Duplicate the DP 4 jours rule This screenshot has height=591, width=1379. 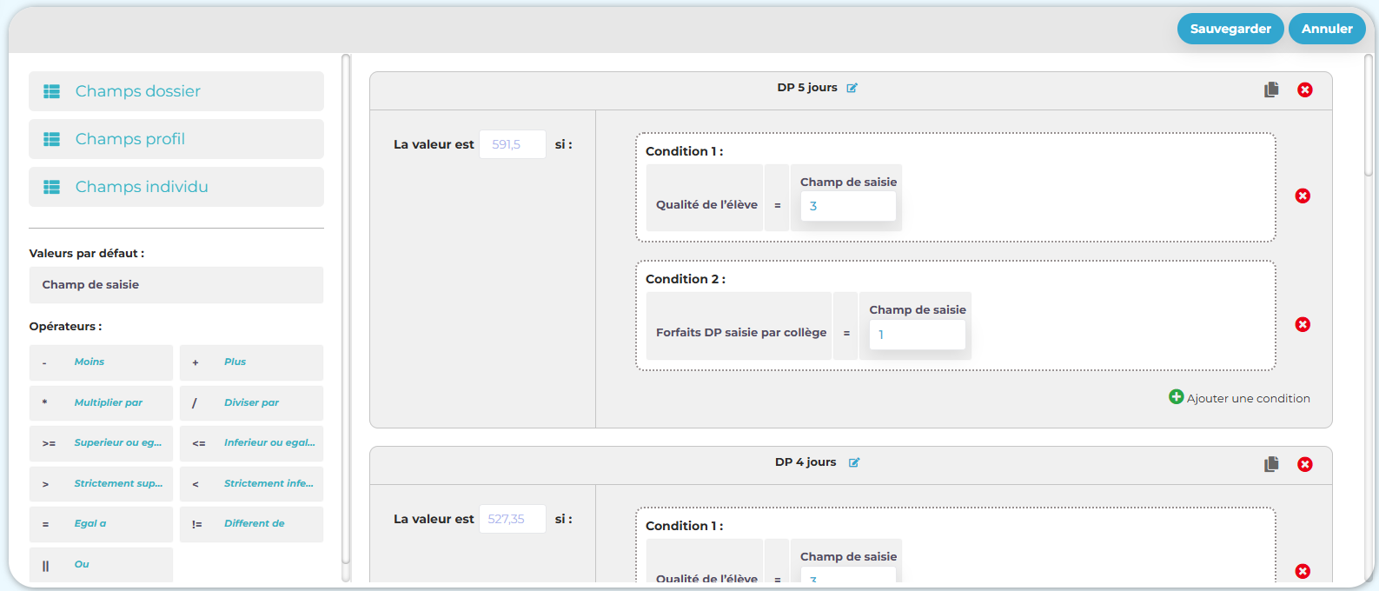pyautogui.click(x=1271, y=464)
